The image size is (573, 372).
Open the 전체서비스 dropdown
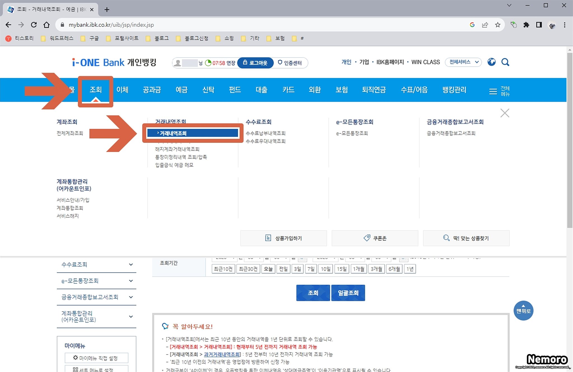point(463,62)
